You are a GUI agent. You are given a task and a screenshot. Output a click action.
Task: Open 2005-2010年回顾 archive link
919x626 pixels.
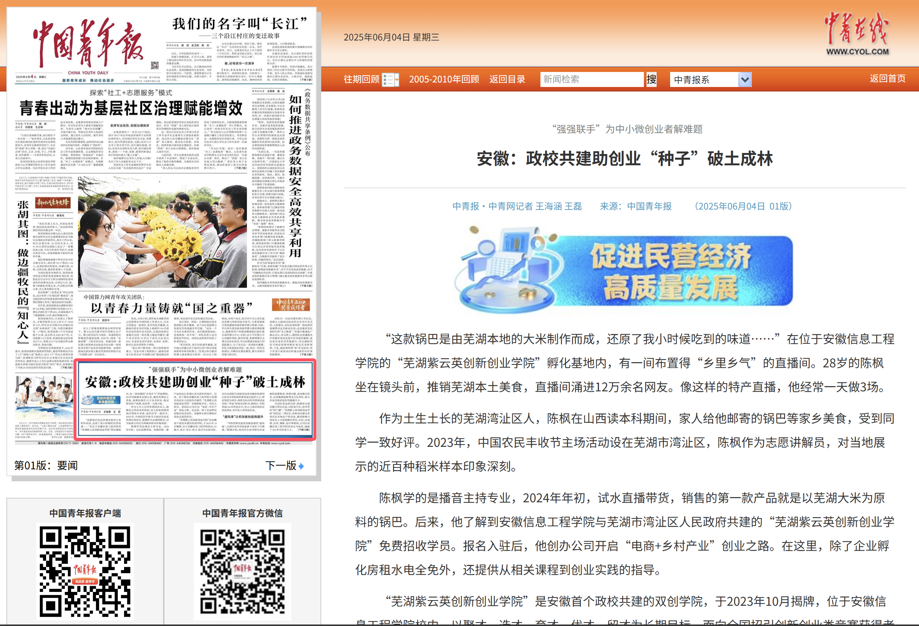tap(444, 79)
